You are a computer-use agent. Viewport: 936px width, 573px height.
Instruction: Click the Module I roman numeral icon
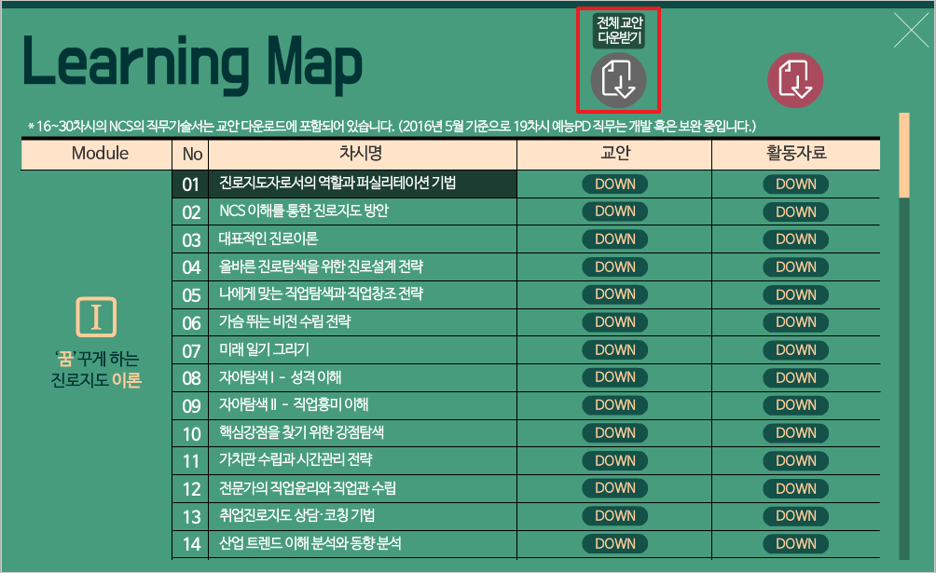point(96,318)
